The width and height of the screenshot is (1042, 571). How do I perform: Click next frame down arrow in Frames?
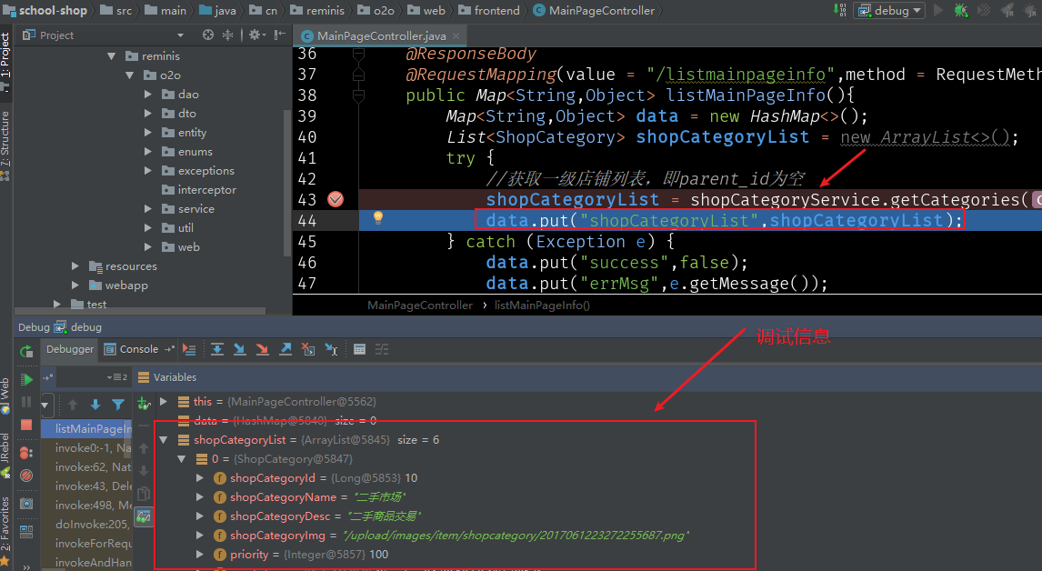[x=95, y=404]
